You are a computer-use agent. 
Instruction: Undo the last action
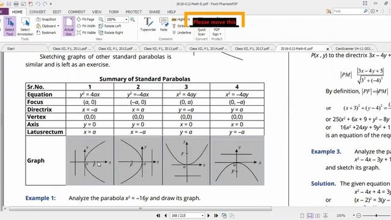point(38,4)
